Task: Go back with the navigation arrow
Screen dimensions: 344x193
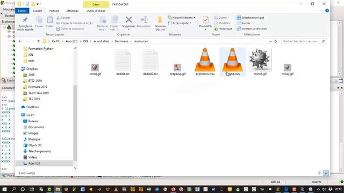Action: [x=20, y=41]
